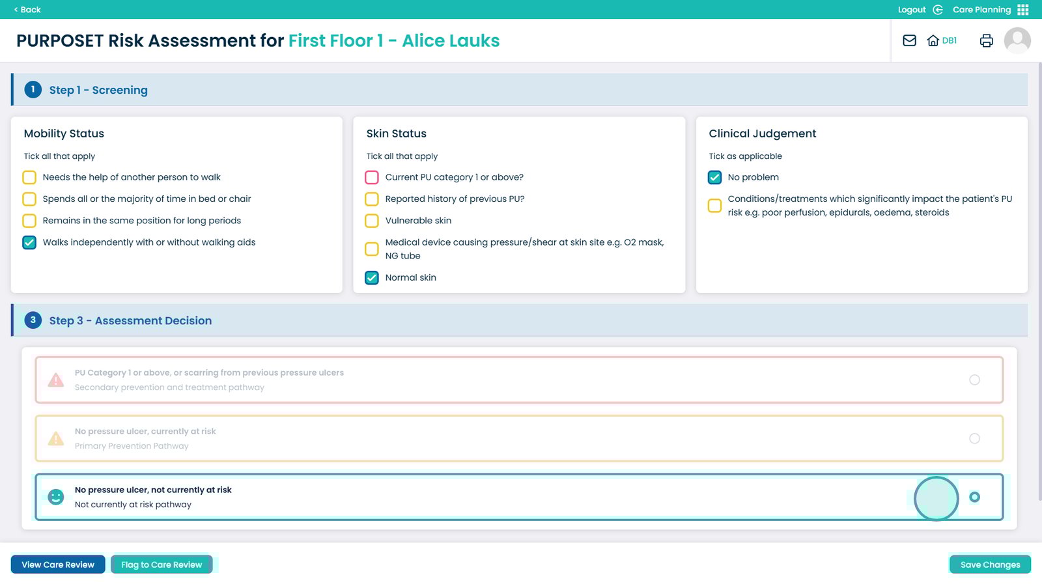1042x586 pixels.
Task: Enable the 'Vulnerable skin' checkbox
Action: coord(372,221)
